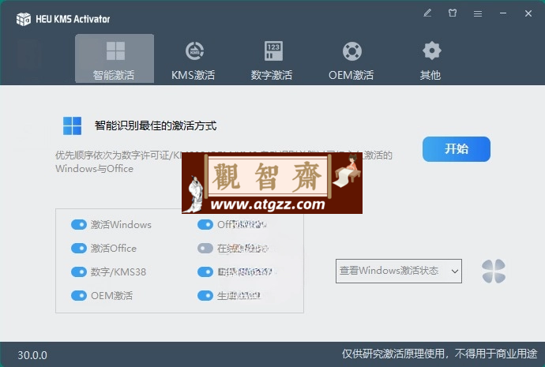Toggle the switch whose label begins with Off

tap(205, 225)
